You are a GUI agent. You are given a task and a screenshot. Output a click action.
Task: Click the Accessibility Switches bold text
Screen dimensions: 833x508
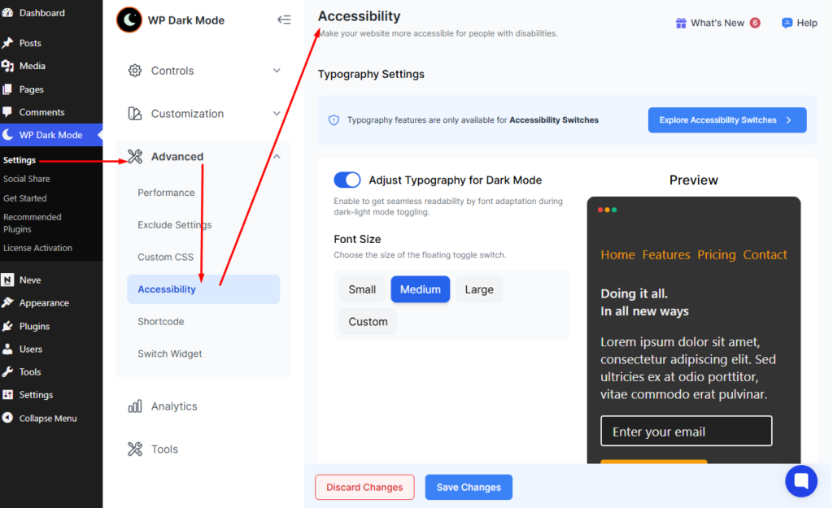[x=554, y=120]
